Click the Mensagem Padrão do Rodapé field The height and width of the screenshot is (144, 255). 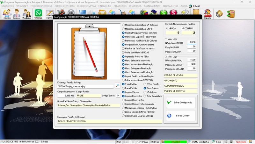coord(109,121)
